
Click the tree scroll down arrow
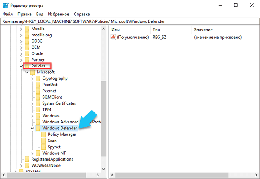104,169
